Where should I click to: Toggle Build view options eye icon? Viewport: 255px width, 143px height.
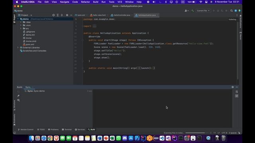click(18, 100)
